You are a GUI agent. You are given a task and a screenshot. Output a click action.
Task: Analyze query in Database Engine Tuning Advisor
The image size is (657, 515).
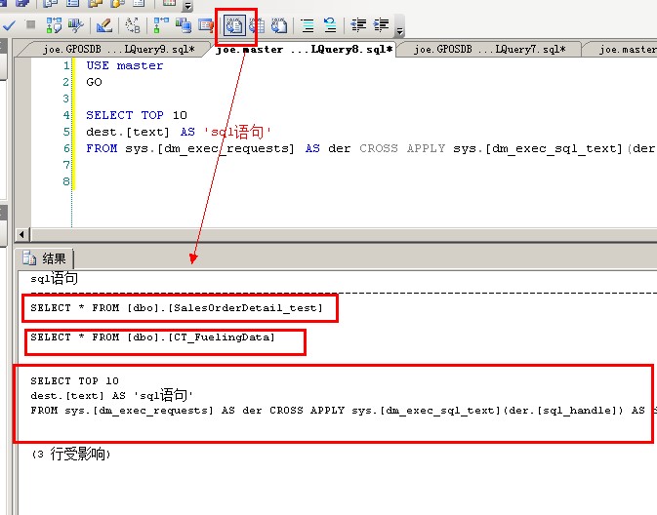coord(76,25)
